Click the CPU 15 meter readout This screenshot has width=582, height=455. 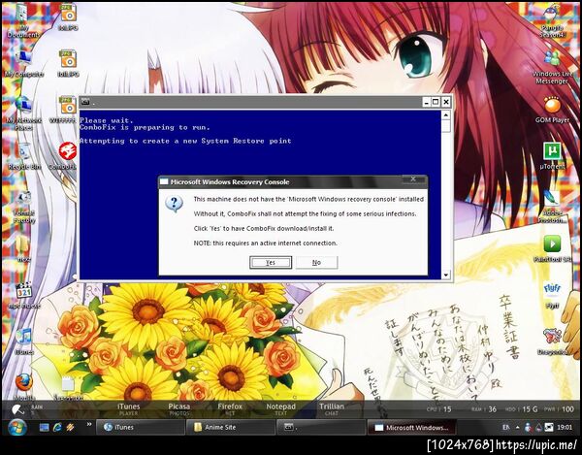coord(438,409)
